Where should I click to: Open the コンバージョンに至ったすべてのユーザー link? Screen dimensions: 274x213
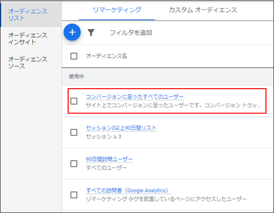point(135,97)
